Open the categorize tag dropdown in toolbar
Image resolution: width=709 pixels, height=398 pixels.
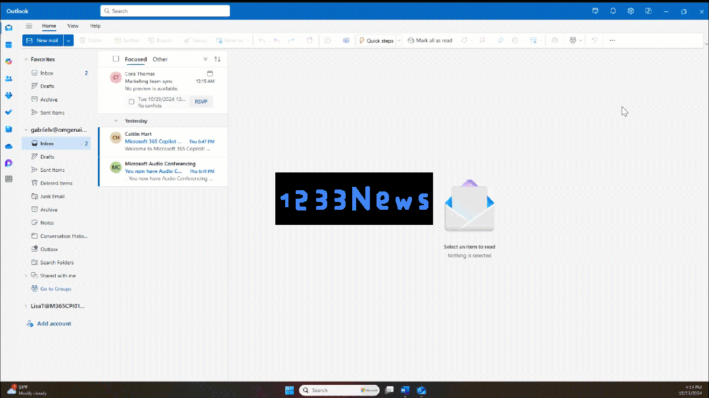tap(472, 41)
